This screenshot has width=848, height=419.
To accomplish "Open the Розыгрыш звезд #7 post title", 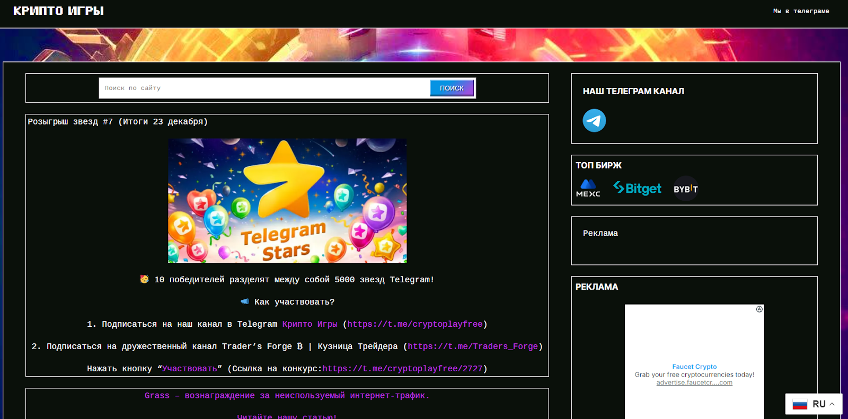I will point(118,122).
